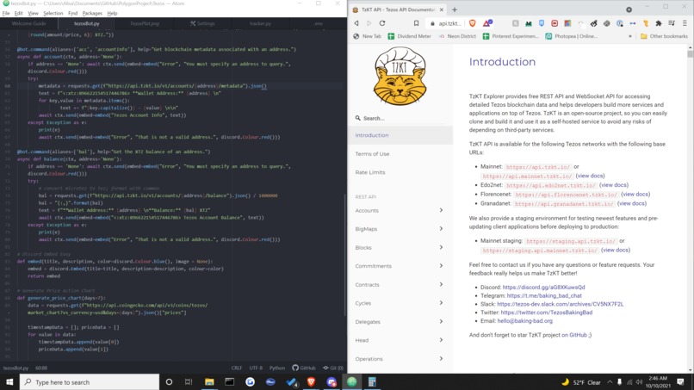694x390 pixels.
Task: Switch to Welcome Guide tab in Atom
Action: (x=28, y=23)
